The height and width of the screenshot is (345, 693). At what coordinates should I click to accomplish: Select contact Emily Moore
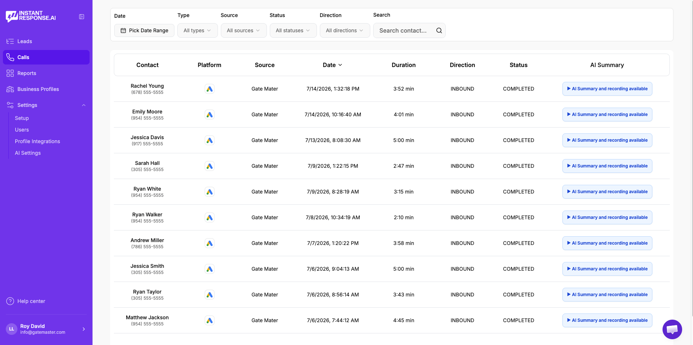[147, 112]
